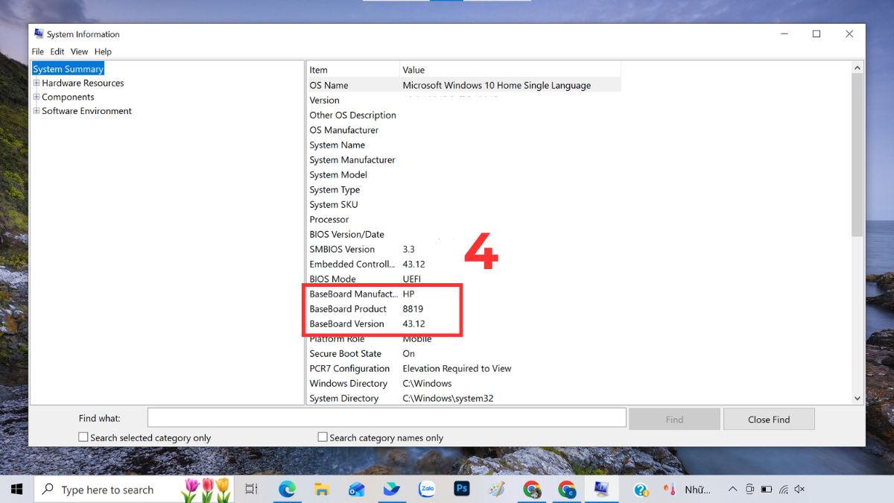Click the System Information taskbar icon

601,490
